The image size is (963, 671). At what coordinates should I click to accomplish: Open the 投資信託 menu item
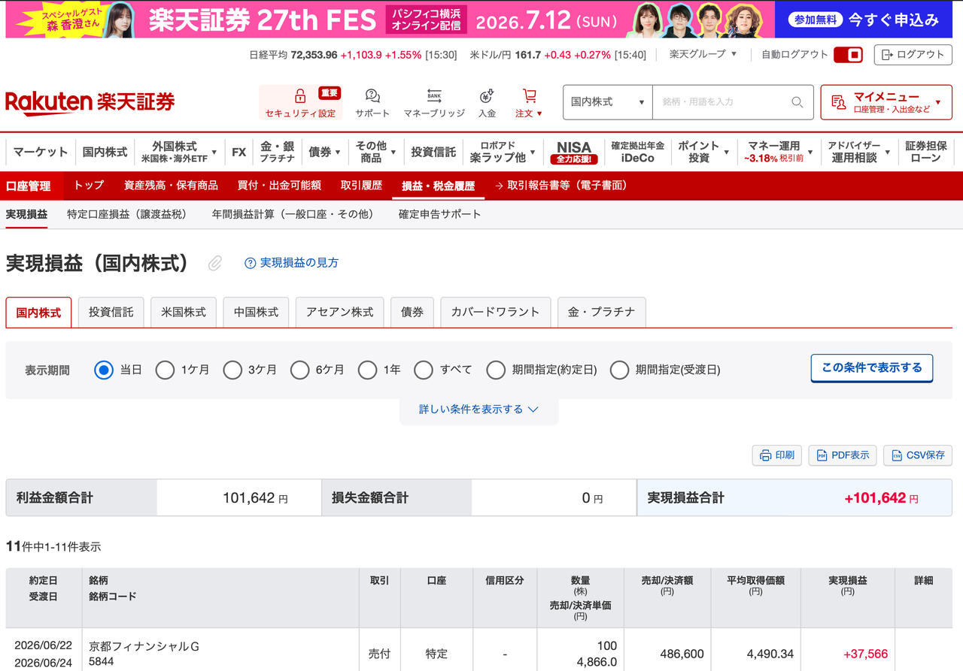point(433,152)
